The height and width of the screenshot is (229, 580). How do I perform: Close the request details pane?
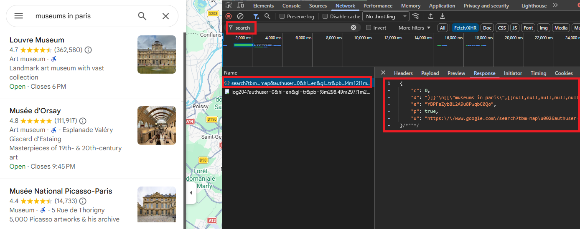pos(383,73)
